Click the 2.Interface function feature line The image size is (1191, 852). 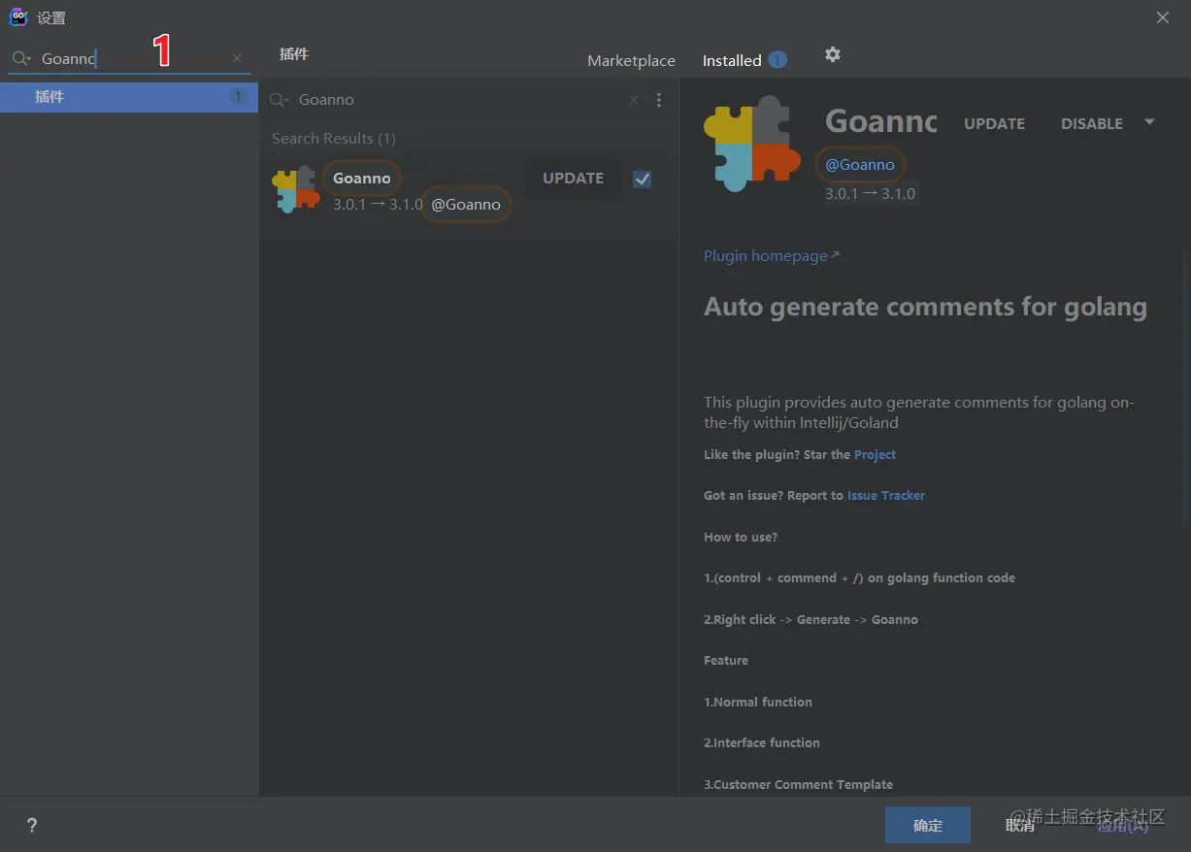[762, 742]
